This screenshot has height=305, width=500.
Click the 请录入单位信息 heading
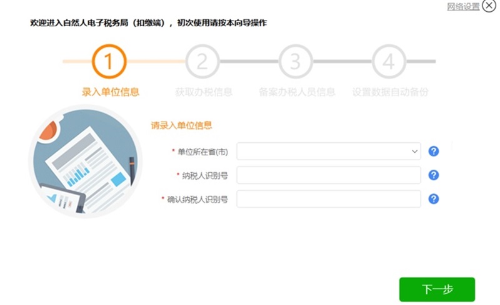pyautogui.click(x=181, y=125)
